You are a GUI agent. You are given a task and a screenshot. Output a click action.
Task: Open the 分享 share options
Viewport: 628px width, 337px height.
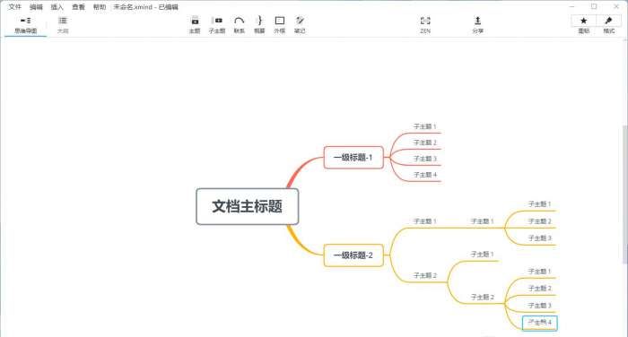478,25
